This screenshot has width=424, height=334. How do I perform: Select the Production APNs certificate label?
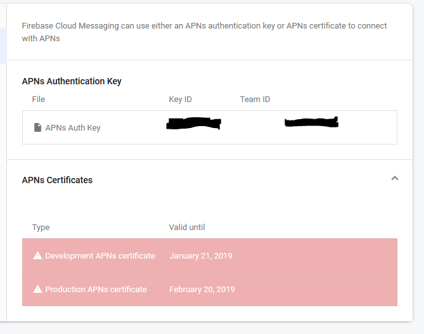(x=96, y=290)
